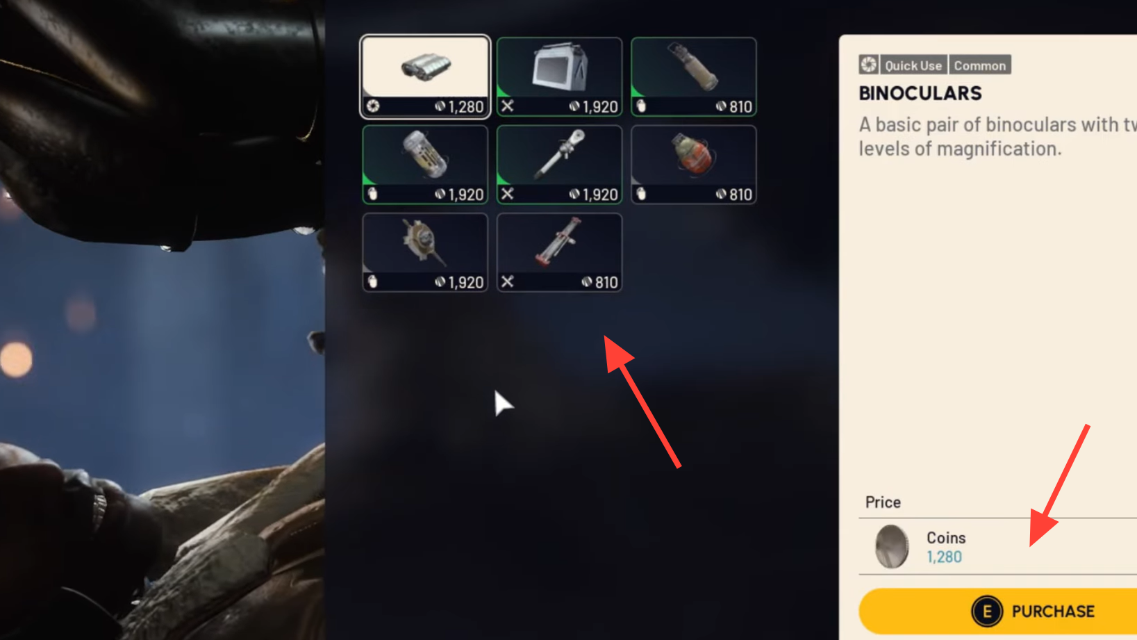Select the white box-shaped item for 1,920
1137x640 pixels.
(x=559, y=76)
